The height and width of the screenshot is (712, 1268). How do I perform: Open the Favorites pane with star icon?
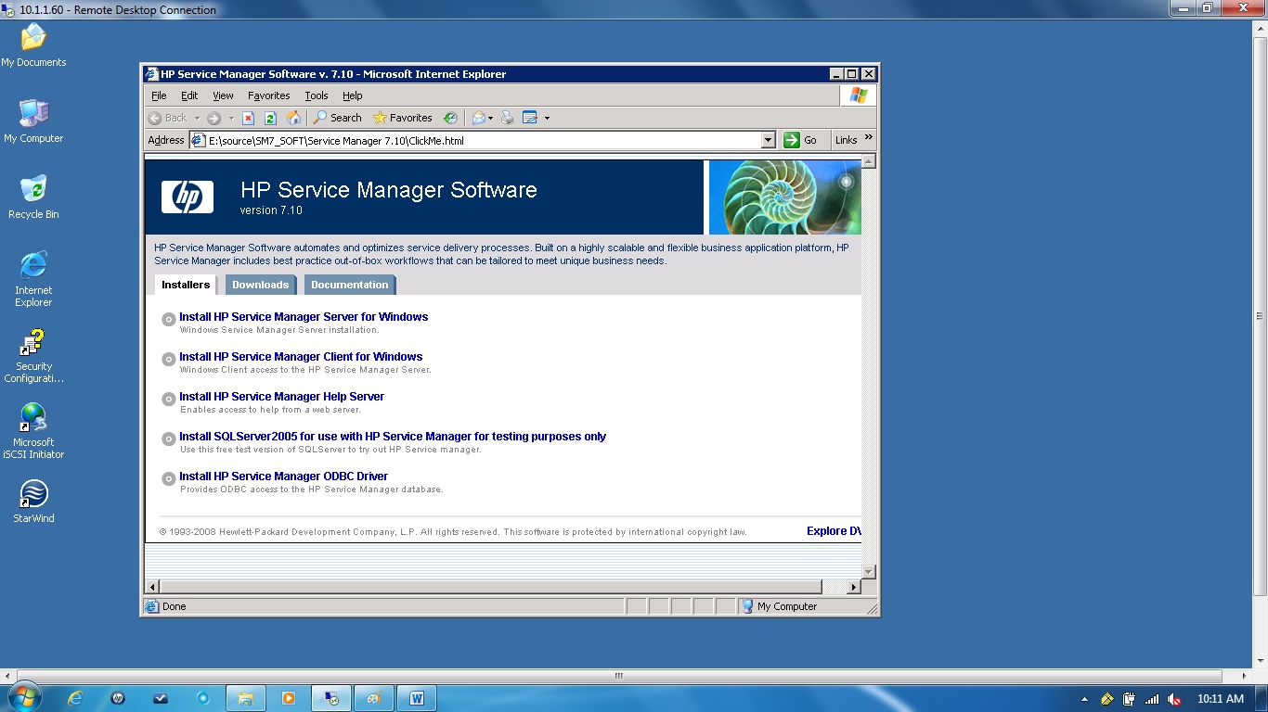403,118
